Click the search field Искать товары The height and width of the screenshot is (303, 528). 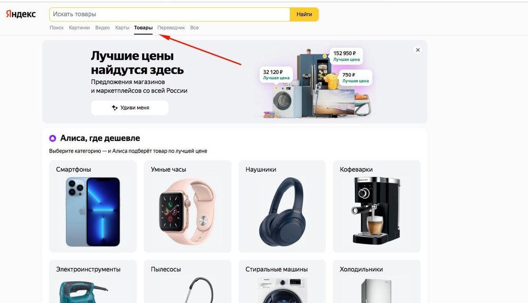169,14
